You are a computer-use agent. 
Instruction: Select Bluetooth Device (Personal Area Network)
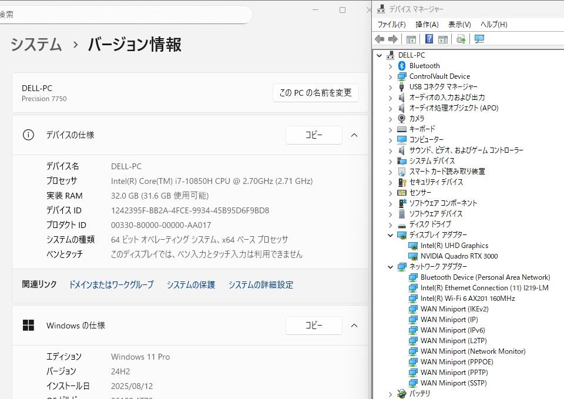point(485,277)
